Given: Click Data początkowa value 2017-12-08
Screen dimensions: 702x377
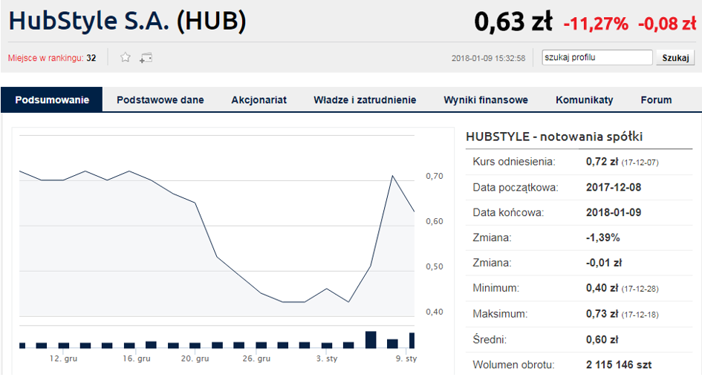Looking at the screenshot, I should pyautogui.click(x=614, y=187).
